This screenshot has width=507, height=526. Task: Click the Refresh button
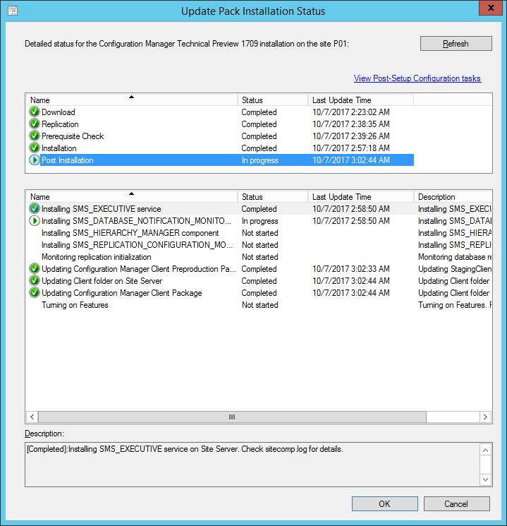pos(456,44)
